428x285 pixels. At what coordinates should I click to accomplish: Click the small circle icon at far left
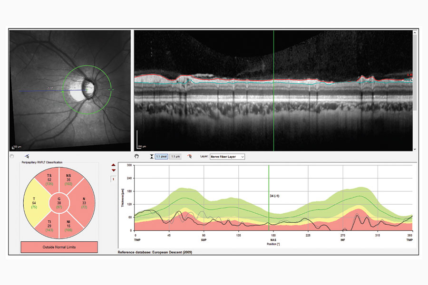tap(12, 156)
